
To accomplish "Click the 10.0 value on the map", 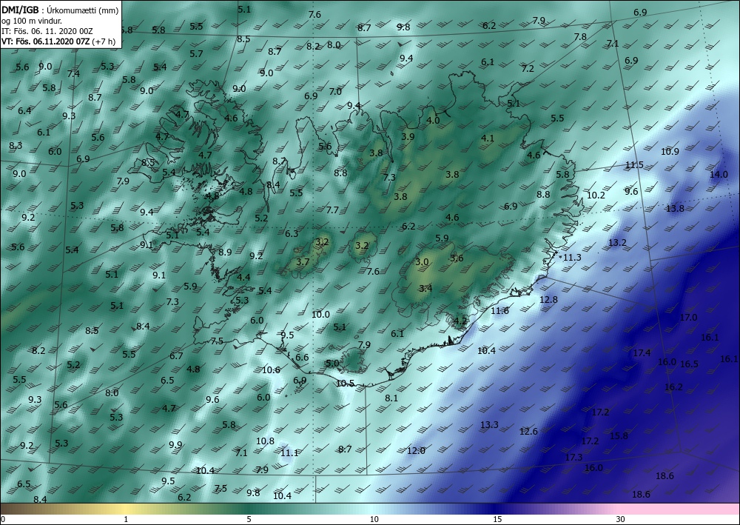I will 320,315.
